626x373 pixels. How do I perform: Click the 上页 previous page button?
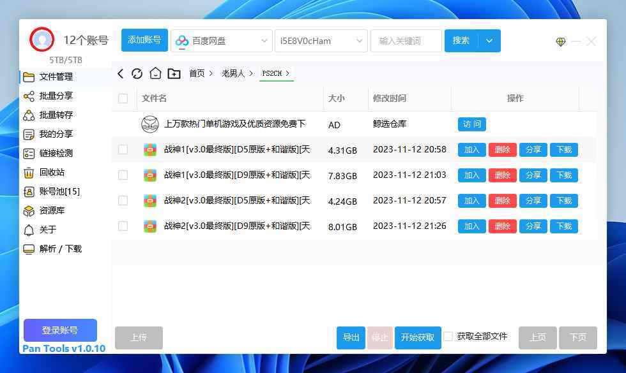coord(538,337)
